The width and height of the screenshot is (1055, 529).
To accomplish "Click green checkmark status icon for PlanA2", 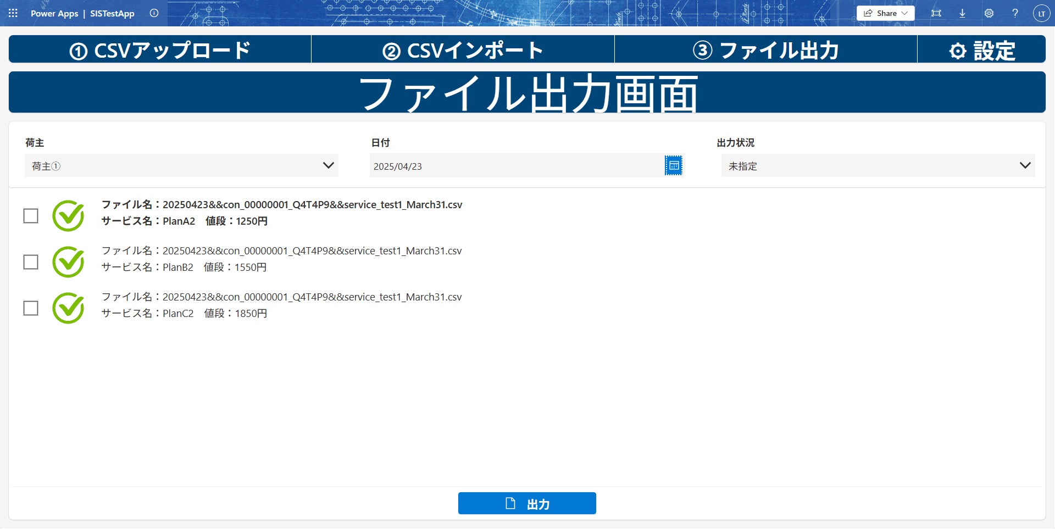I will point(68,216).
